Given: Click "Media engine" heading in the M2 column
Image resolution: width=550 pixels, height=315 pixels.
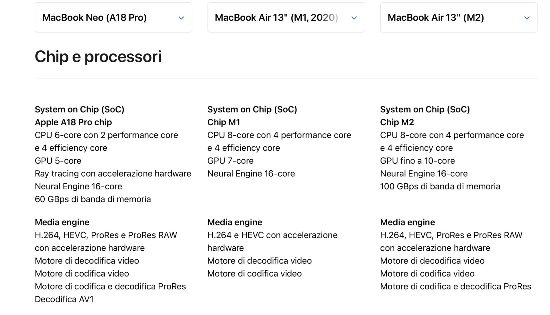Looking at the screenshot, I should [x=407, y=222].
